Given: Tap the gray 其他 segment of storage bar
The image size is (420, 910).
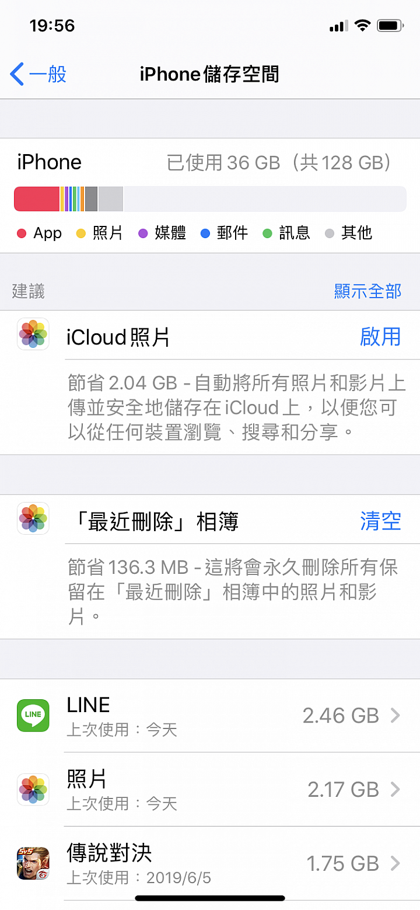Looking at the screenshot, I should 111,199.
